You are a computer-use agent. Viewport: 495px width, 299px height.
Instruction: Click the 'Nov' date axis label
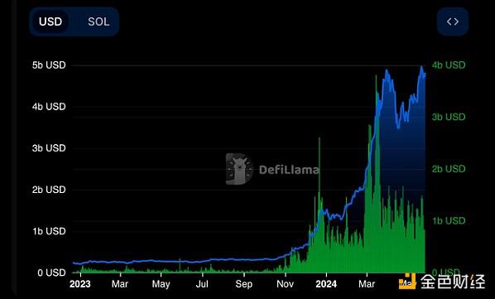[285, 284]
